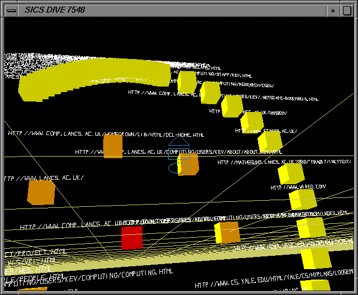This screenshot has height=295, width=358.
Task: Select yellow cube above the WIRED.COM label
Action: (291, 173)
